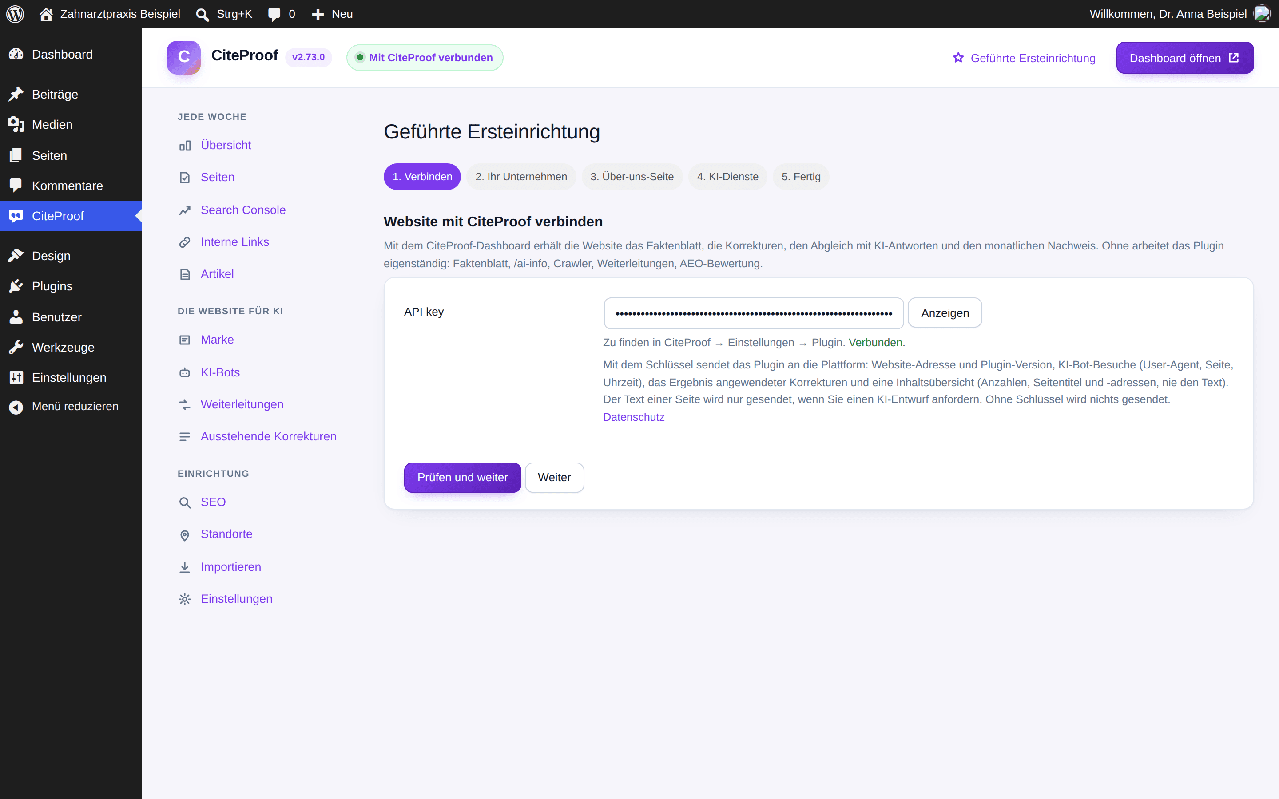
Task: Click the WordPress logo icon
Action: pyautogui.click(x=16, y=14)
